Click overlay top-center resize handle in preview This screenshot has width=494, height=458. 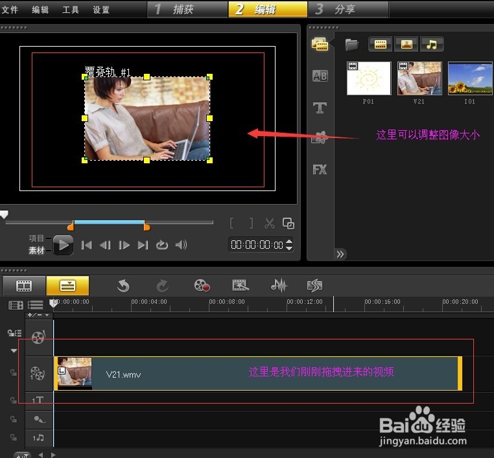click(147, 77)
